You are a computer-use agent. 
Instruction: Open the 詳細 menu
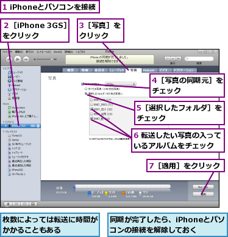69,52
